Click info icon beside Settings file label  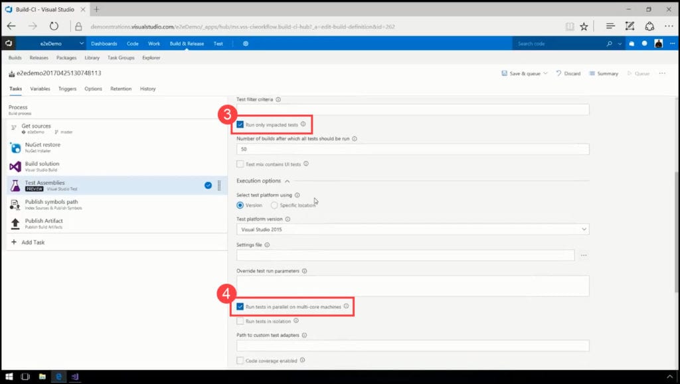(x=267, y=244)
